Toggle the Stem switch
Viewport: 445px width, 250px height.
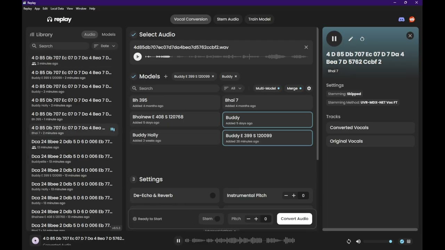(217, 219)
